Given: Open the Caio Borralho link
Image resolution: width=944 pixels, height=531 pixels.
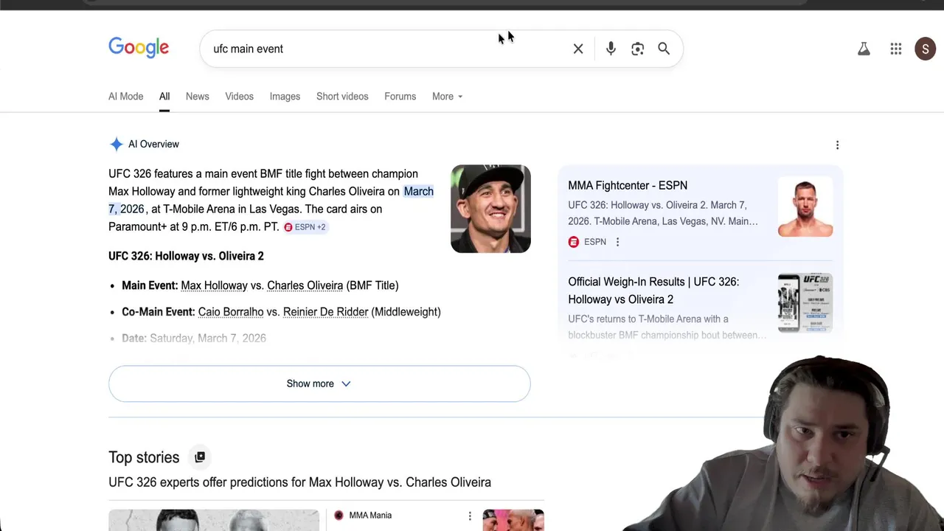Looking at the screenshot, I should pos(231,312).
